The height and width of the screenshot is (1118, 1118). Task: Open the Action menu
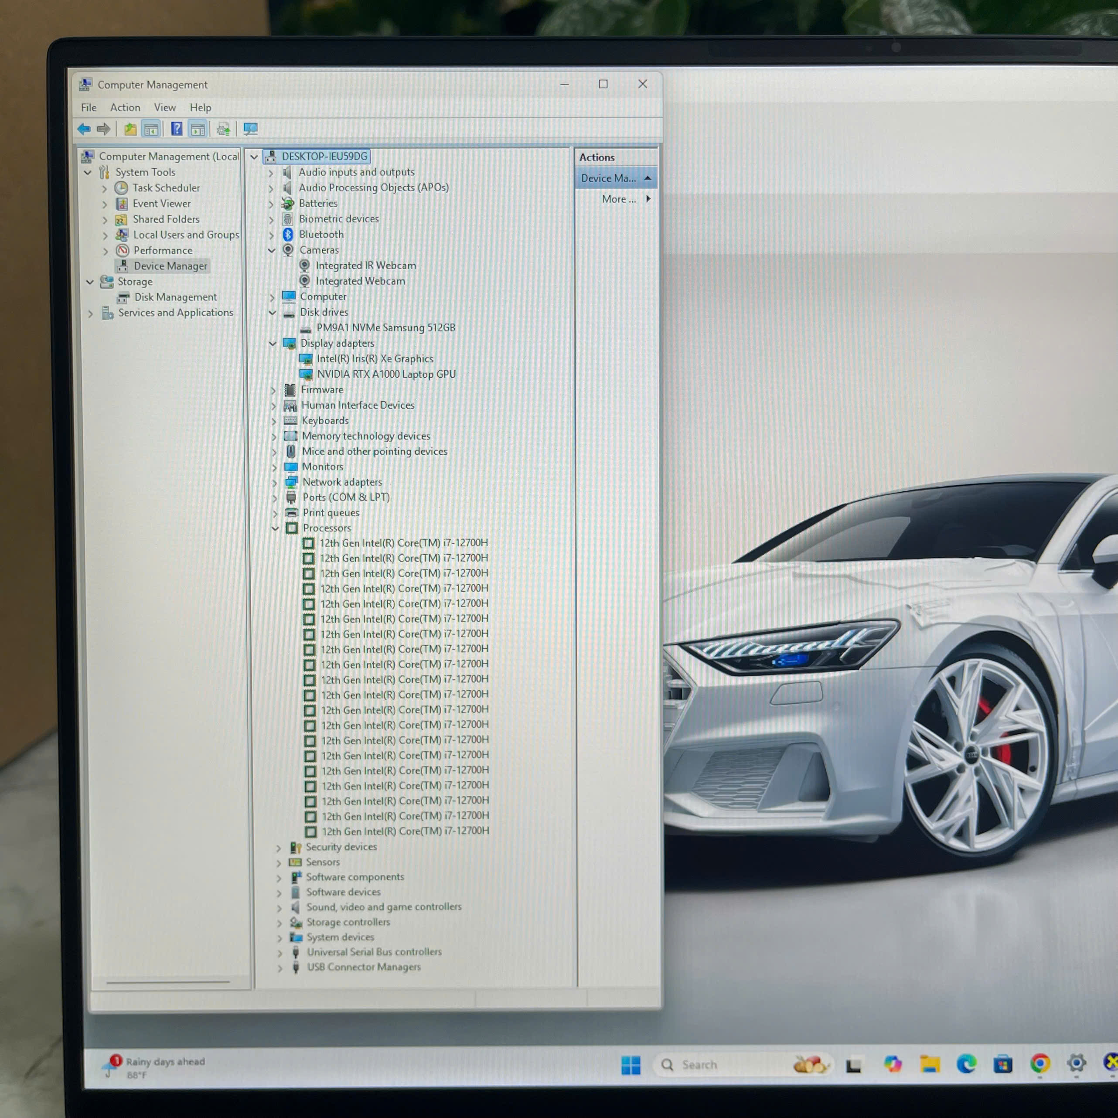tap(125, 108)
